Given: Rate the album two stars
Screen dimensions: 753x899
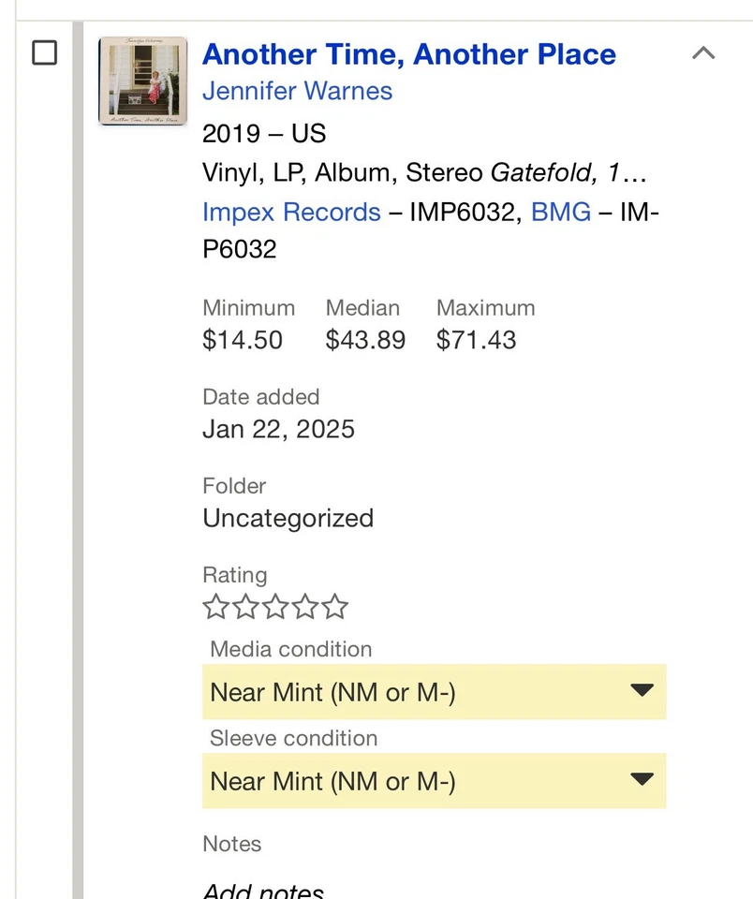Looking at the screenshot, I should 245,607.
